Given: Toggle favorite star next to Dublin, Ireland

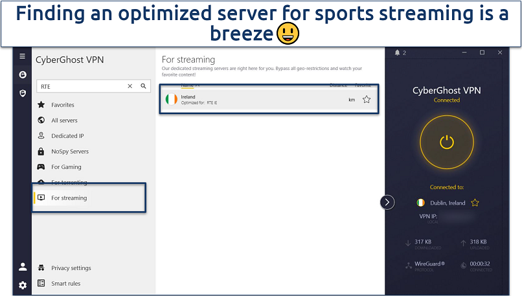Looking at the screenshot, I should click(x=475, y=203).
